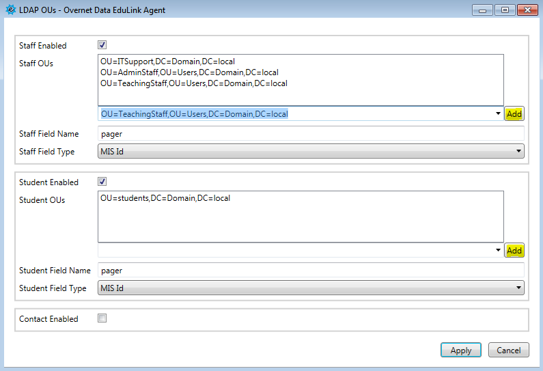The width and height of the screenshot is (543, 371).
Task: Click the Apply button
Action: [x=461, y=350]
